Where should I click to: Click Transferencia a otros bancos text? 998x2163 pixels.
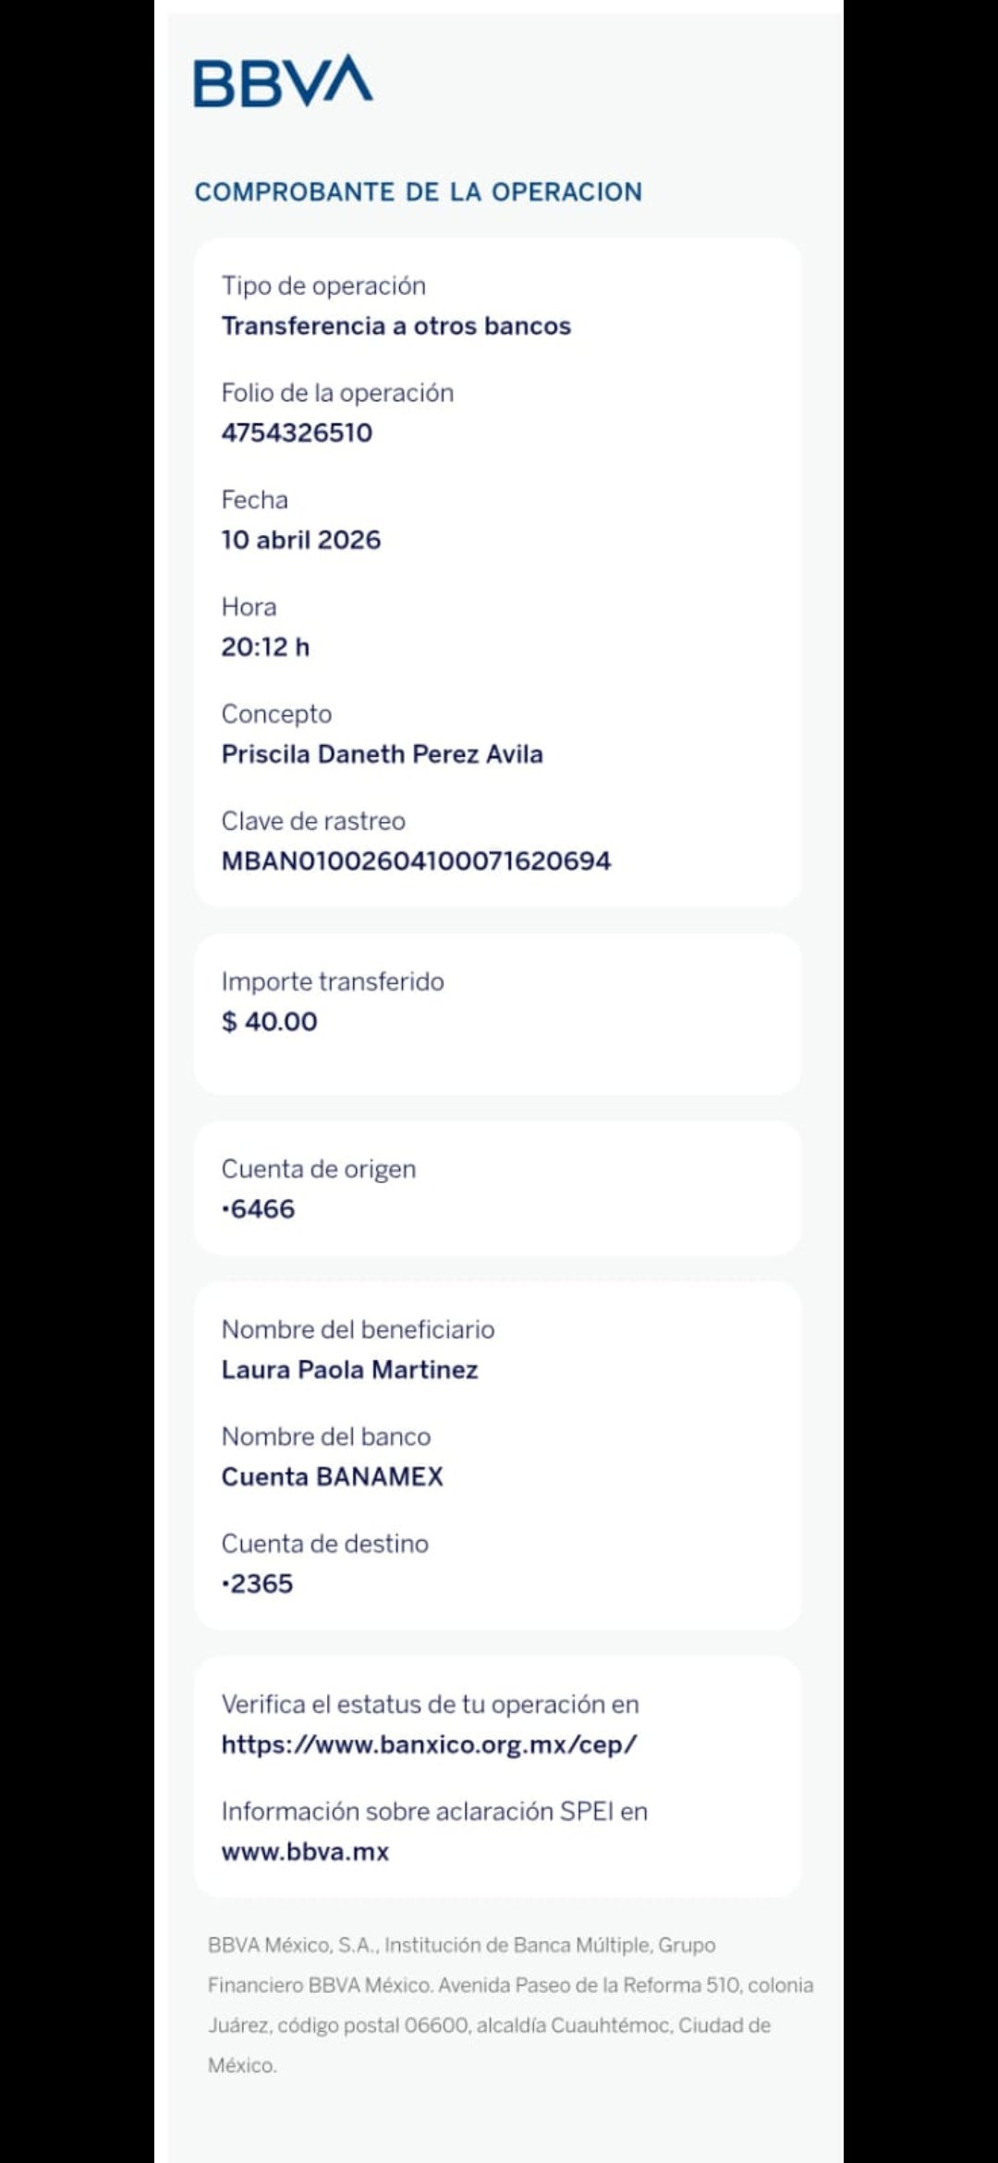coord(396,325)
